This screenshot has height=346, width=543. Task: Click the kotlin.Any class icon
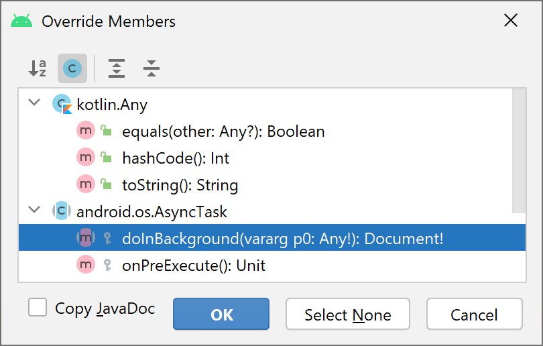point(62,104)
